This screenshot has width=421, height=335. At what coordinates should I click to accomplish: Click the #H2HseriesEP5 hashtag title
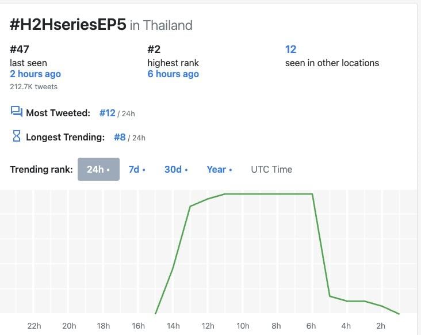68,25
